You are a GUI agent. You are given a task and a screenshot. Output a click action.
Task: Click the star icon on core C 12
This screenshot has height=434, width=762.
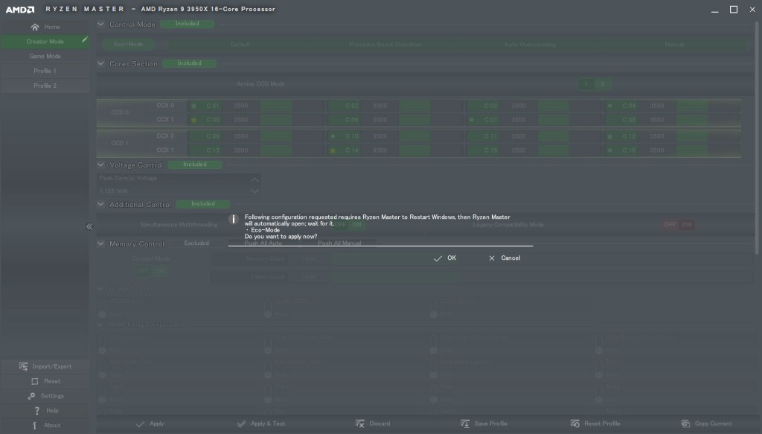click(610, 136)
